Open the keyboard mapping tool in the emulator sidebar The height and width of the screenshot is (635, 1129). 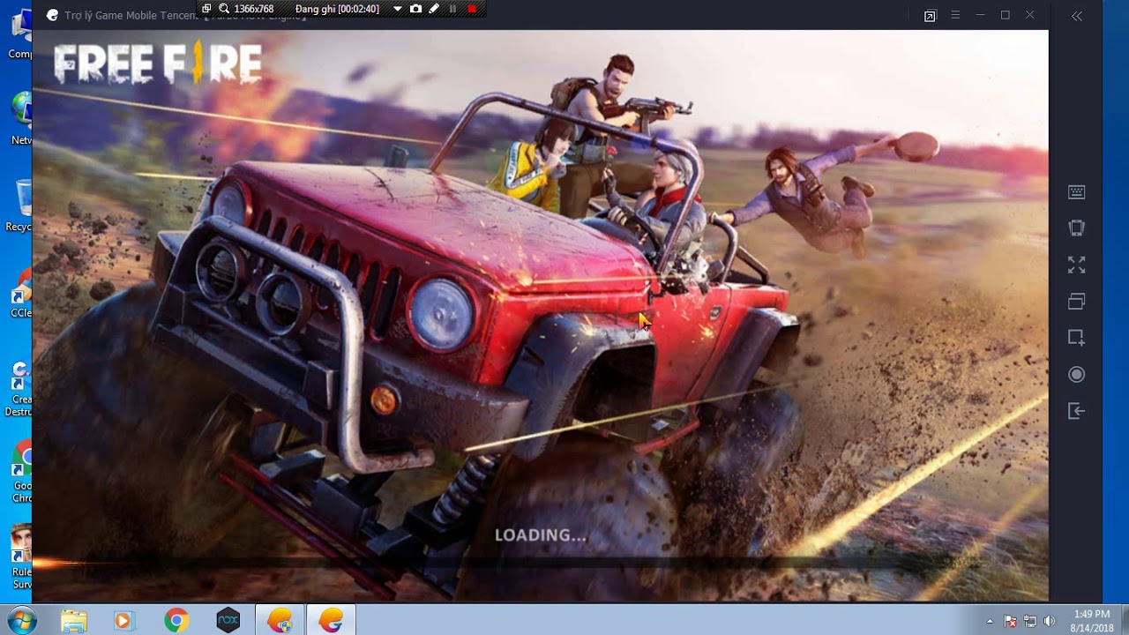point(1076,191)
